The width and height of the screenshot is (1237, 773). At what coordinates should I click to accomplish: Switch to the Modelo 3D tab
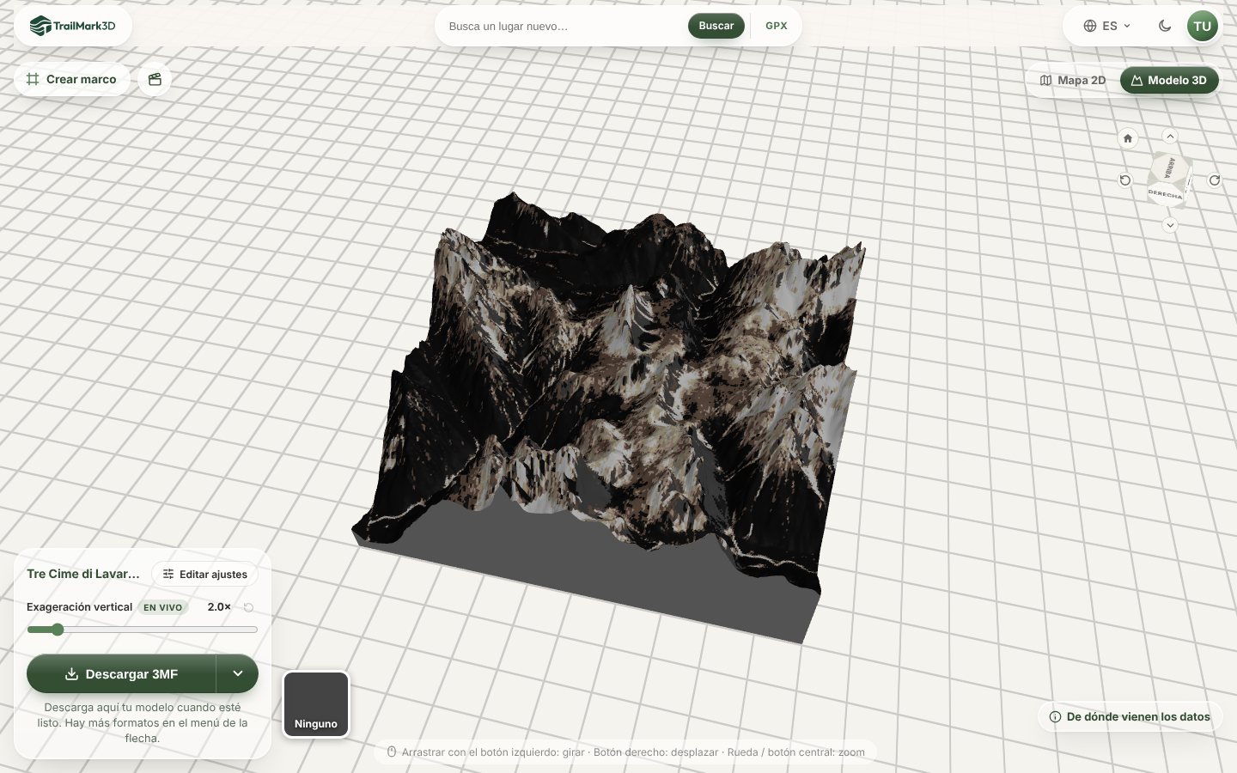(x=1169, y=80)
